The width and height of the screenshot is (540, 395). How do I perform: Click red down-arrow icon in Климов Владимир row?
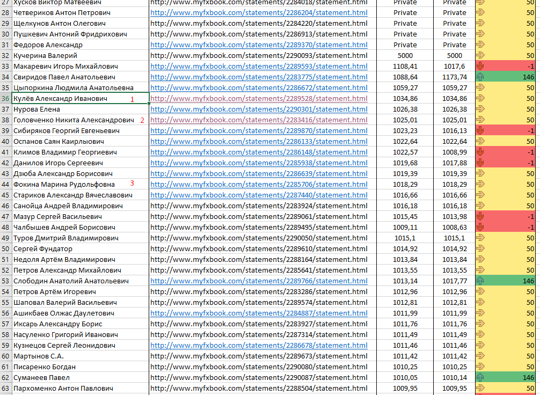point(480,152)
